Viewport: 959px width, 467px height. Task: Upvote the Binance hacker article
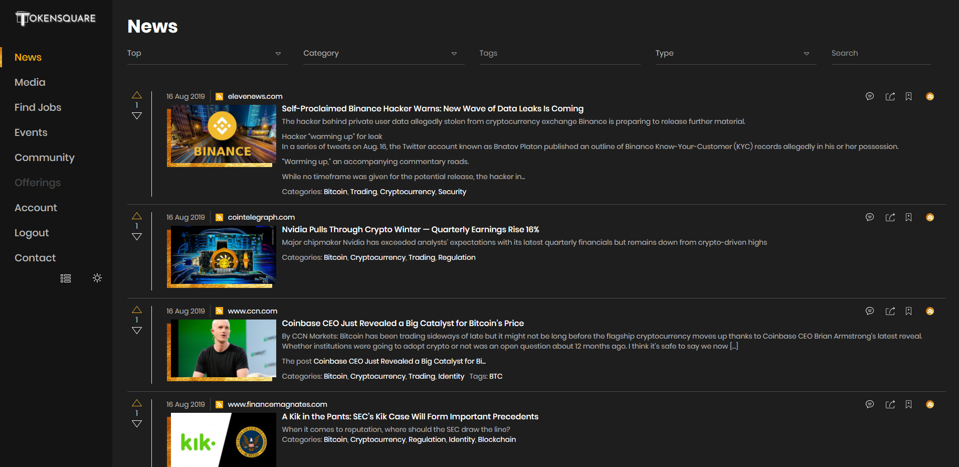click(137, 95)
